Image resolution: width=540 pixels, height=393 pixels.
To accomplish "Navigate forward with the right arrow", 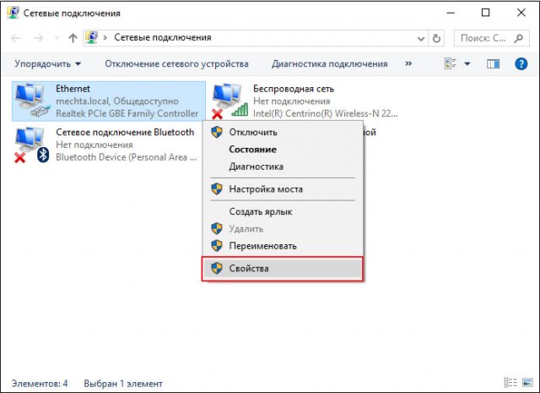I will 39,38.
